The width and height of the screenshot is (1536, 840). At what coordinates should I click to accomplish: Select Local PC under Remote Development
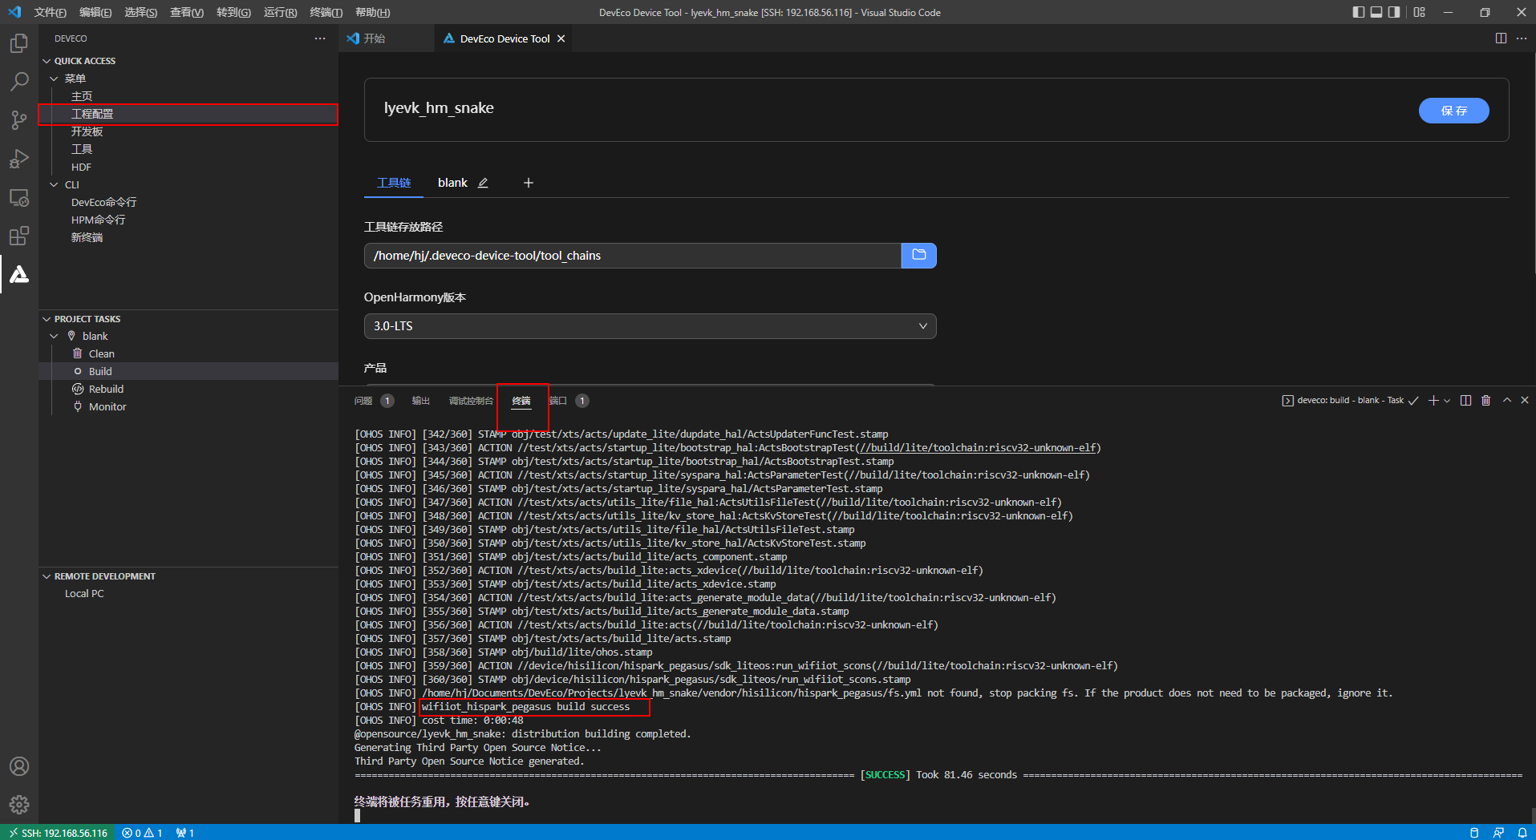click(x=84, y=594)
